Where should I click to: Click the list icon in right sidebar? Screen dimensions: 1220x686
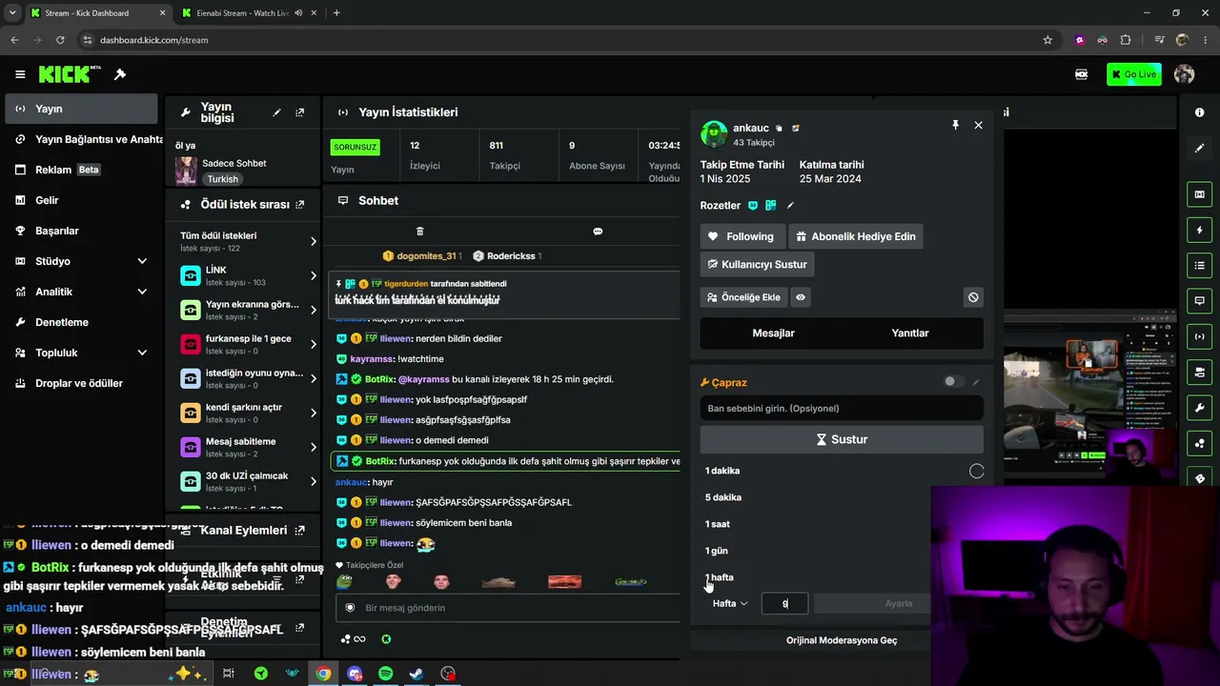[1199, 265]
